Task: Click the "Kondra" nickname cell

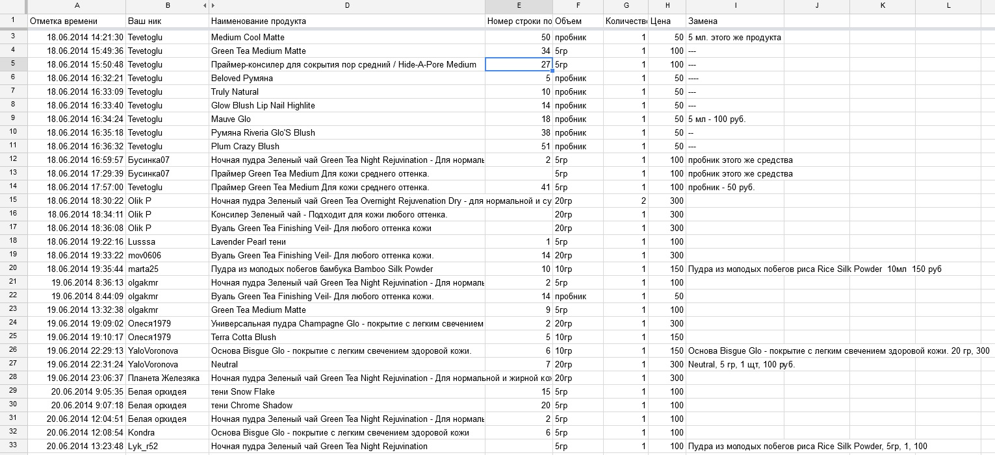Action: tap(168, 432)
